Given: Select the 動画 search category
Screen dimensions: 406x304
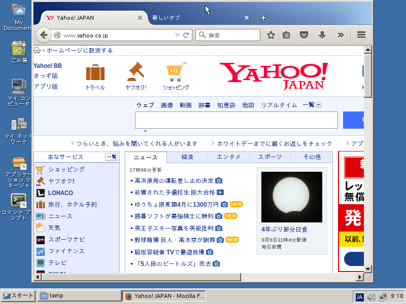Looking at the screenshot, I should (186, 105).
